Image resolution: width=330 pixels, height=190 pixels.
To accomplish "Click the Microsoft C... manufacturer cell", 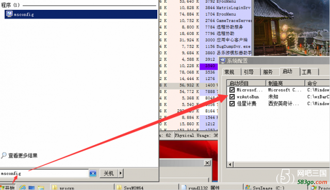I will point(285,90).
